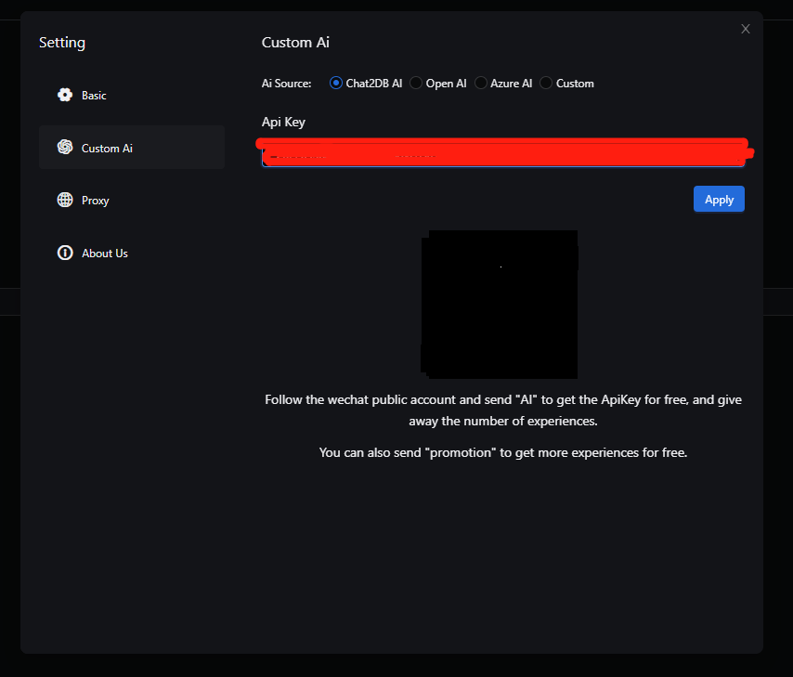The image size is (793, 677).
Task: Click the 'You can also send promotion' text
Action: pos(503,452)
